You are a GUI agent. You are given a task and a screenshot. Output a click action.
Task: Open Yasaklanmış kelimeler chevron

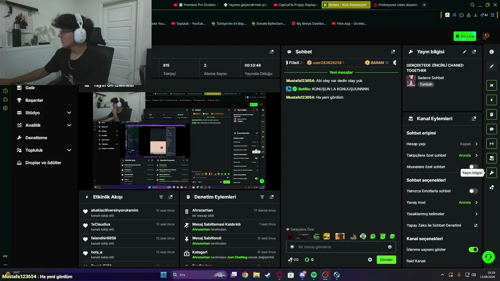(476, 214)
